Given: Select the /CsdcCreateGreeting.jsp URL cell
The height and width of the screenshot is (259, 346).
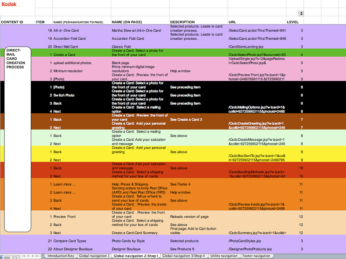Looking at the screenshot, I should [256, 126].
